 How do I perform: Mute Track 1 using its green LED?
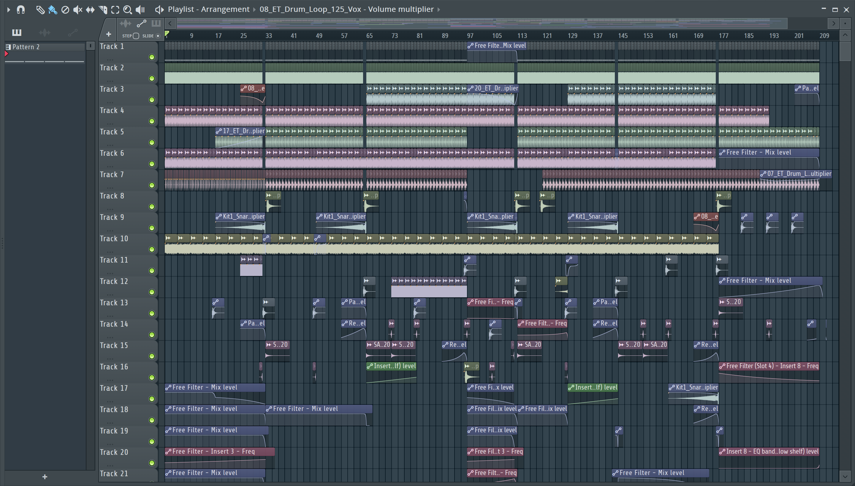tap(152, 57)
